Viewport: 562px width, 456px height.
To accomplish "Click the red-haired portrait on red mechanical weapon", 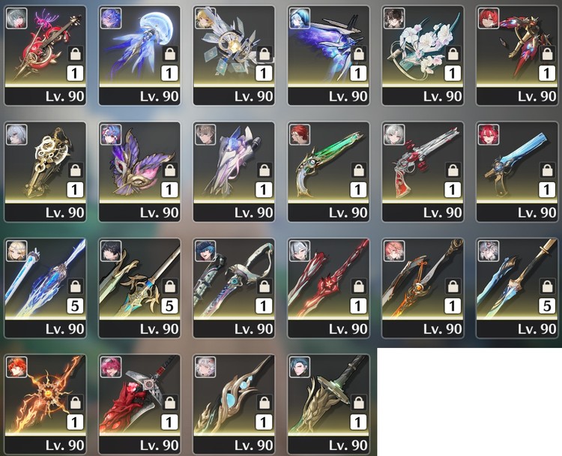I will pos(489,18).
